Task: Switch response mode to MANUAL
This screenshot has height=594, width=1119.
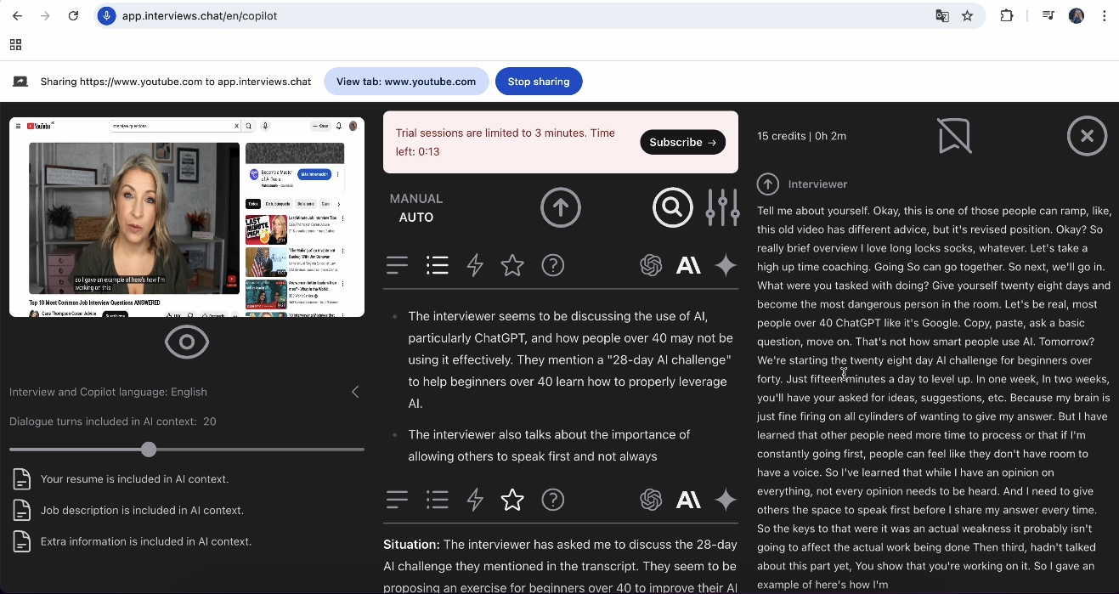Action: 415,199
